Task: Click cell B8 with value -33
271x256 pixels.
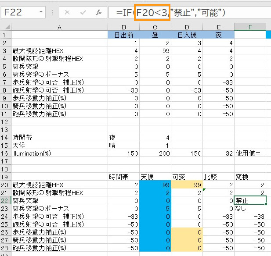Action: (123, 90)
